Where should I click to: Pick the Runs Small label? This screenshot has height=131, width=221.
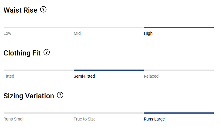[14, 119]
